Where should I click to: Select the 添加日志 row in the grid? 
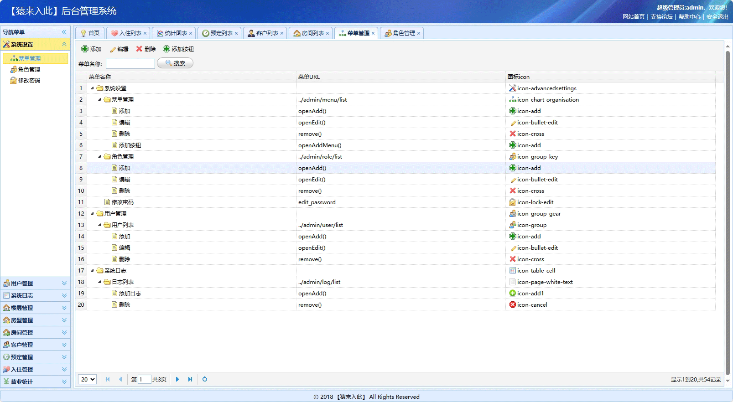coord(395,293)
